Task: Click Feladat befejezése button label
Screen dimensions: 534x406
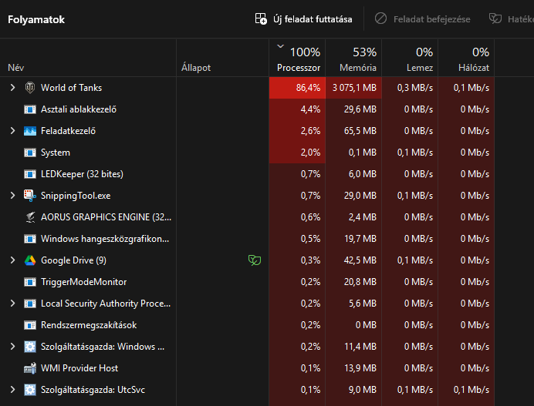Action: coord(432,19)
